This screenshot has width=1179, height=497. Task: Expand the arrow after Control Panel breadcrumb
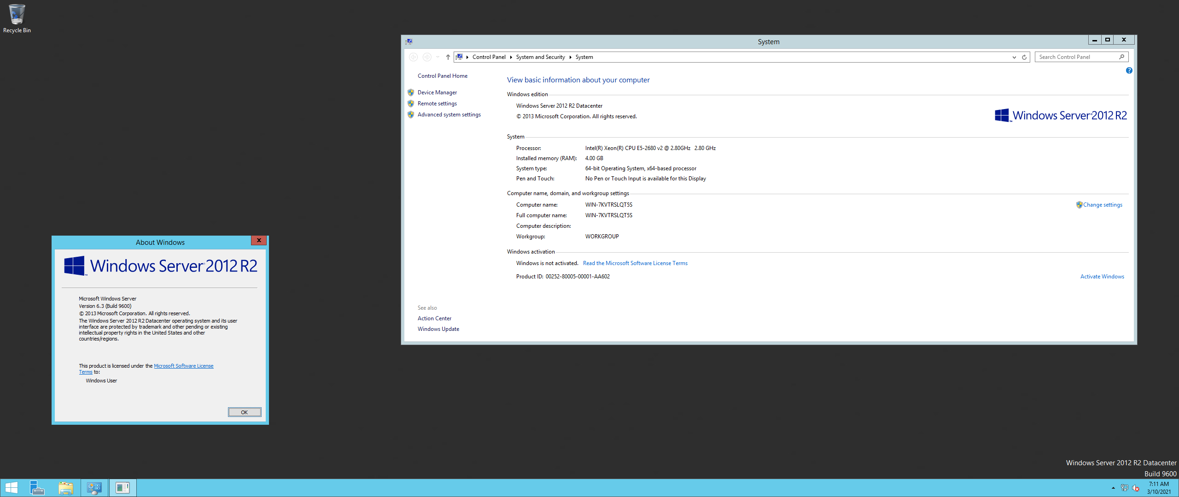pyautogui.click(x=511, y=57)
